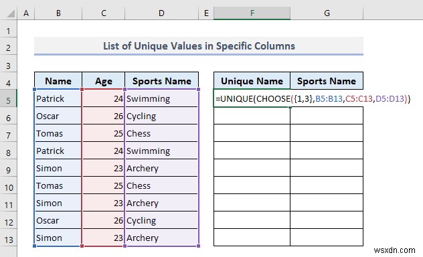Select cell B8 containing Patrick
This screenshot has height=257, width=423.
(58, 151)
